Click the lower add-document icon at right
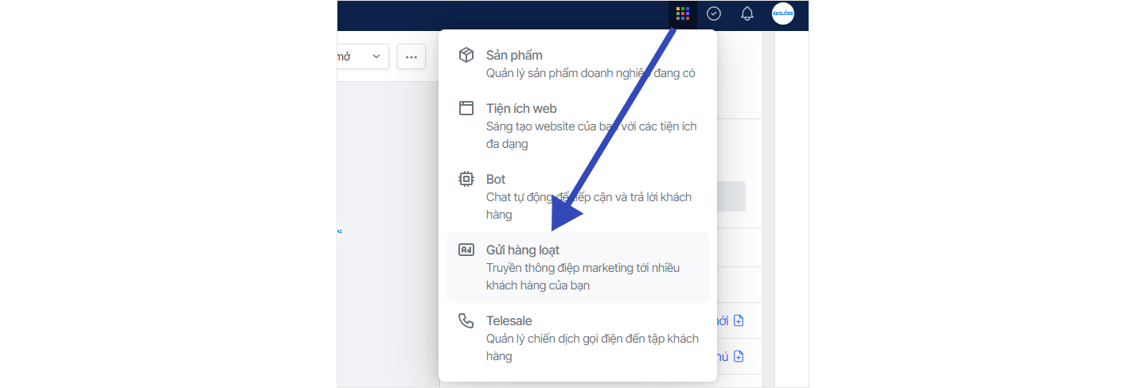Viewport: 1146px width, 388px height. [x=739, y=356]
